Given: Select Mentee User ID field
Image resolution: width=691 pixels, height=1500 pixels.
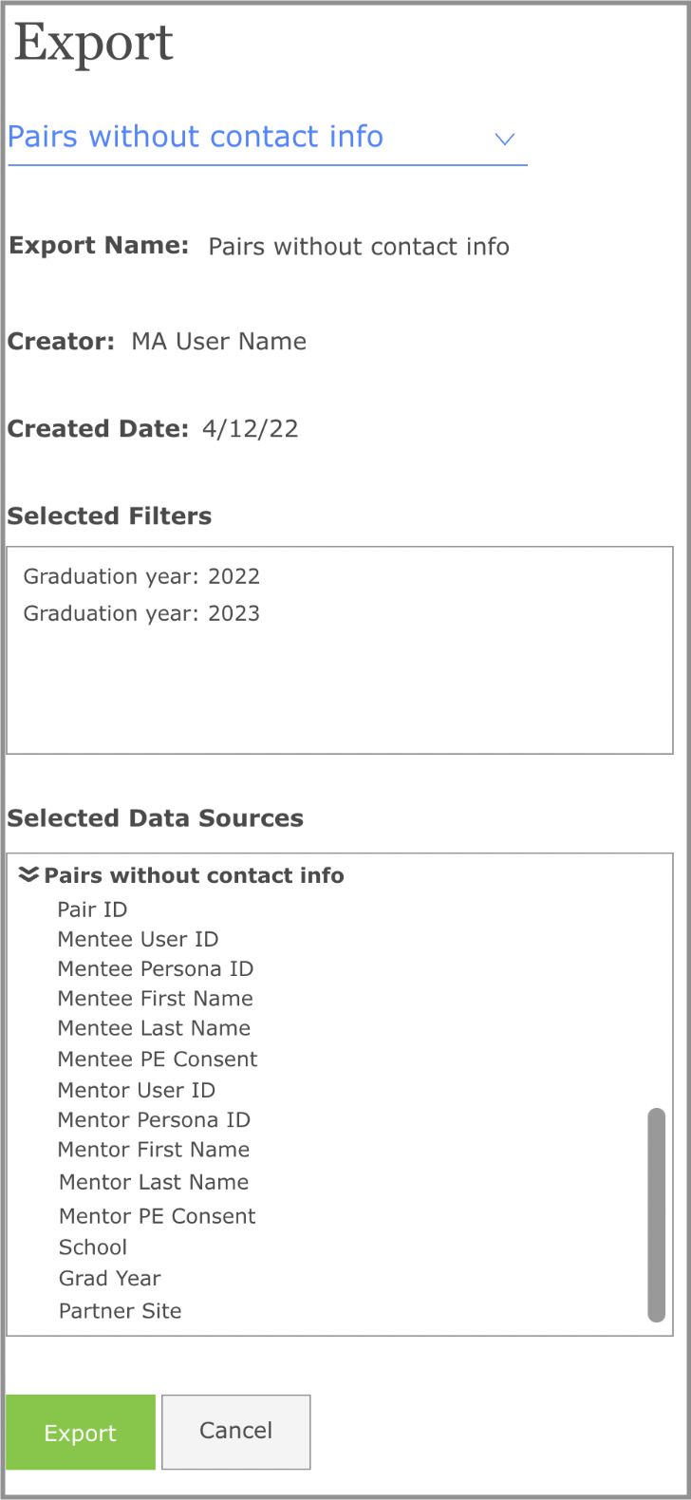Looking at the screenshot, I should click(138, 939).
